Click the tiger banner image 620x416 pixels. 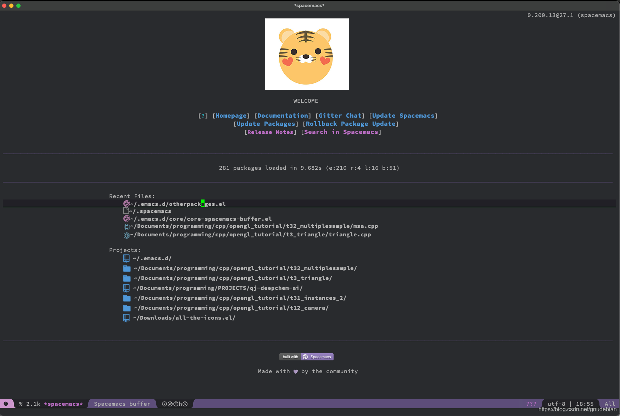pyautogui.click(x=307, y=54)
